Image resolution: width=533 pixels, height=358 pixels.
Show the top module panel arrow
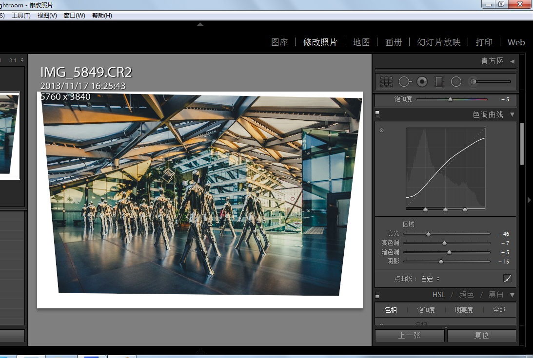pyautogui.click(x=200, y=24)
